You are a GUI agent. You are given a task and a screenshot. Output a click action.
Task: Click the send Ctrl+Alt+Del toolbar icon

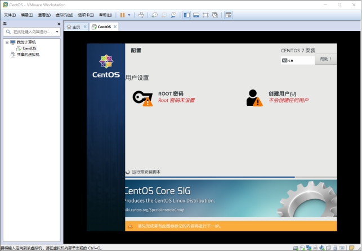point(141,15)
